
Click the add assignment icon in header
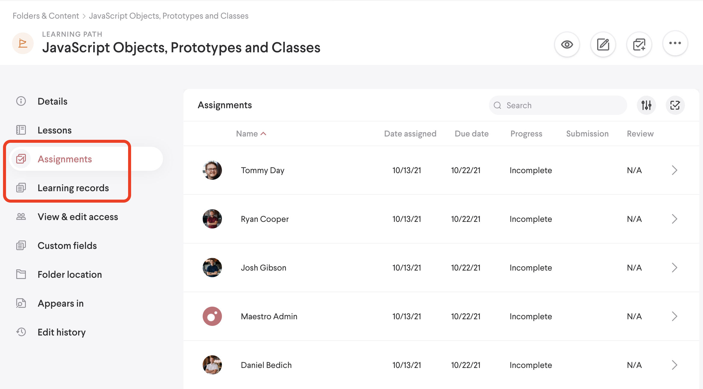point(639,44)
